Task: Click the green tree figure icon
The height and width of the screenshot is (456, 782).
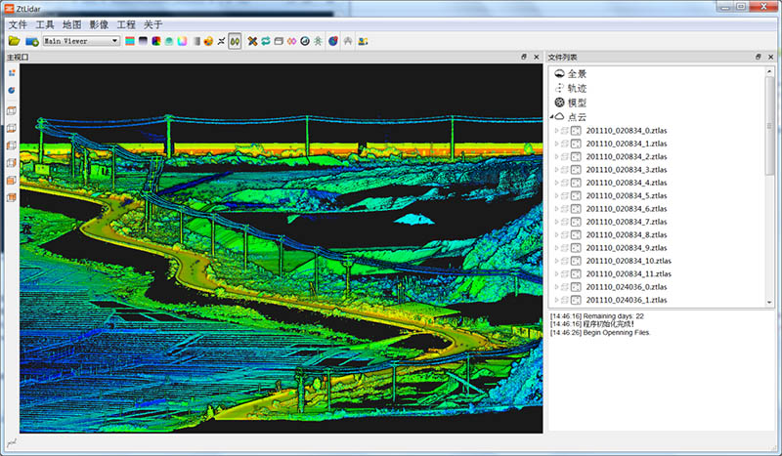Action: (x=317, y=41)
